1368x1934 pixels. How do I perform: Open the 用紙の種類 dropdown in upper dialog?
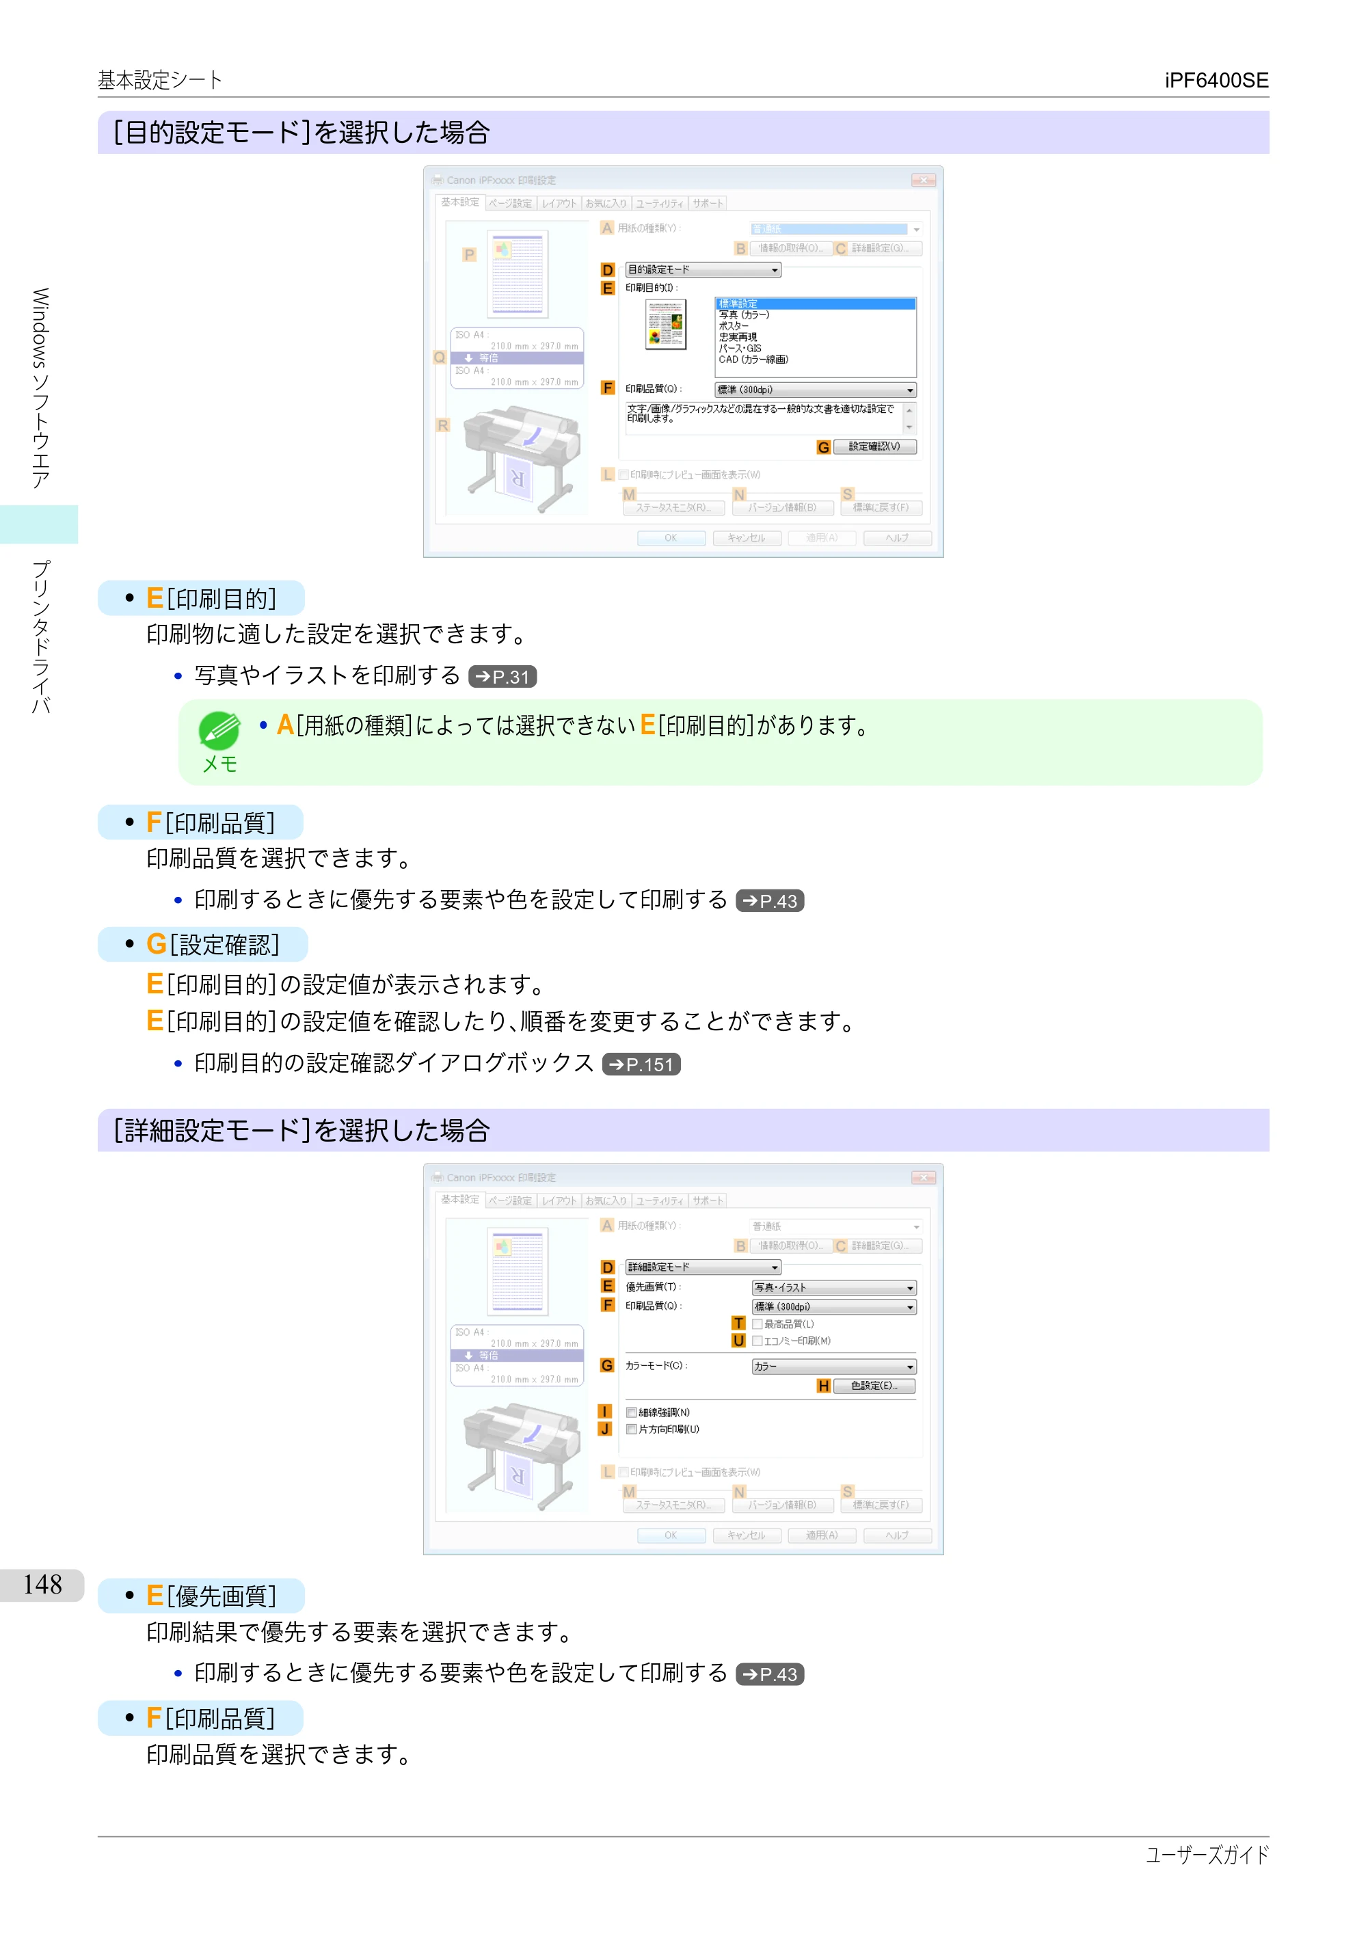[x=835, y=229]
